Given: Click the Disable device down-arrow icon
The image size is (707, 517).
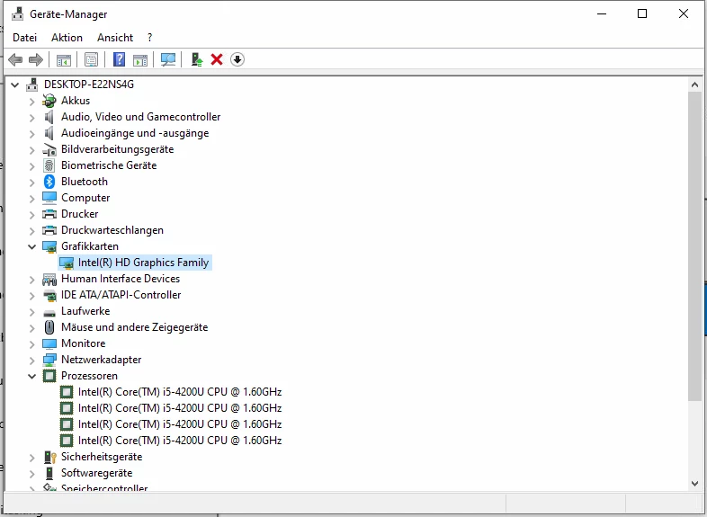Looking at the screenshot, I should pyautogui.click(x=237, y=59).
